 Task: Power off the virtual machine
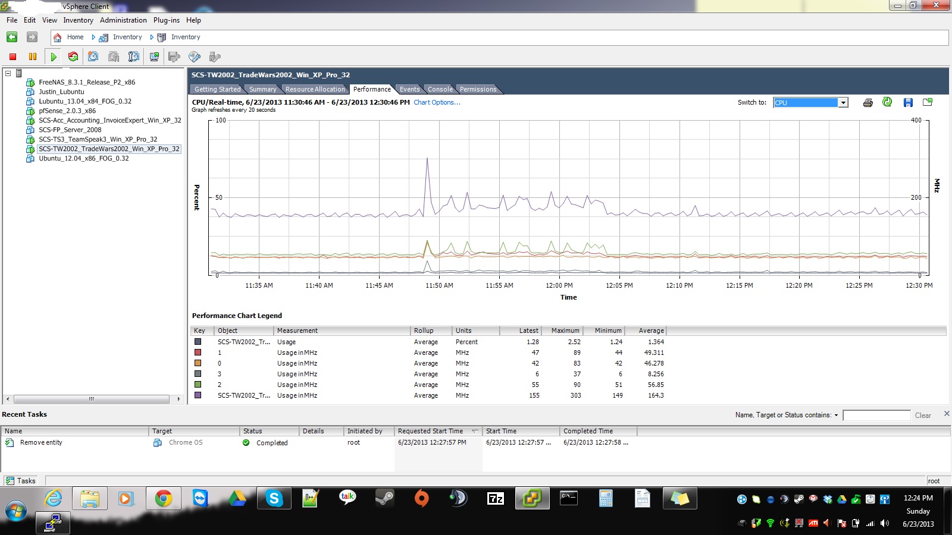click(12, 56)
